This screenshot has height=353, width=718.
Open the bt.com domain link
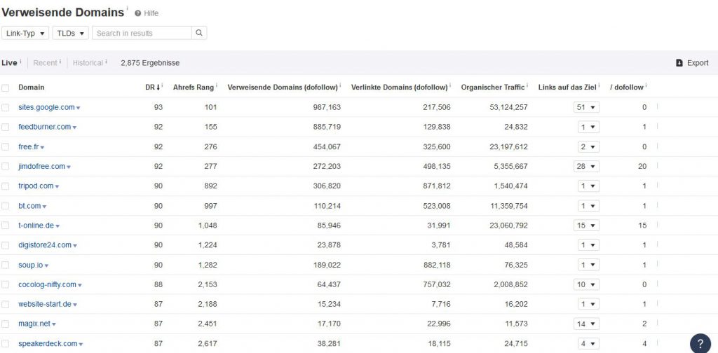point(29,206)
